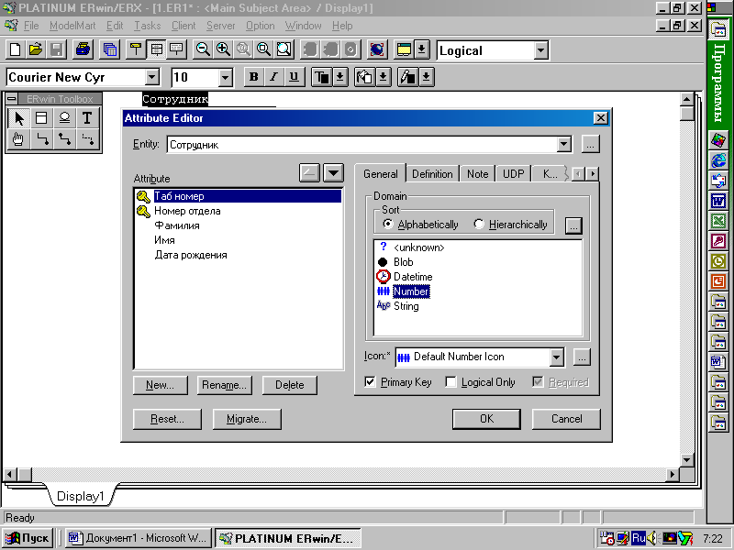
Task: Select the pointer tool in ERwin Toolbox
Action: (18, 118)
